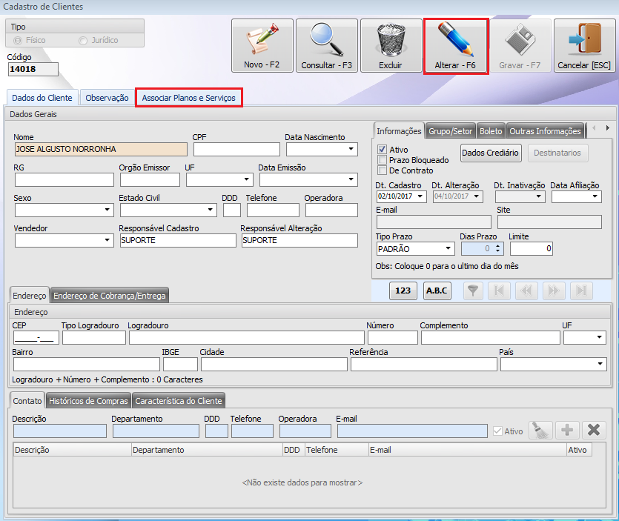This screenshot has width=619, height=521.
Task: Click Alterar - F6 pencil button
Action: click(x=456, y=45)
